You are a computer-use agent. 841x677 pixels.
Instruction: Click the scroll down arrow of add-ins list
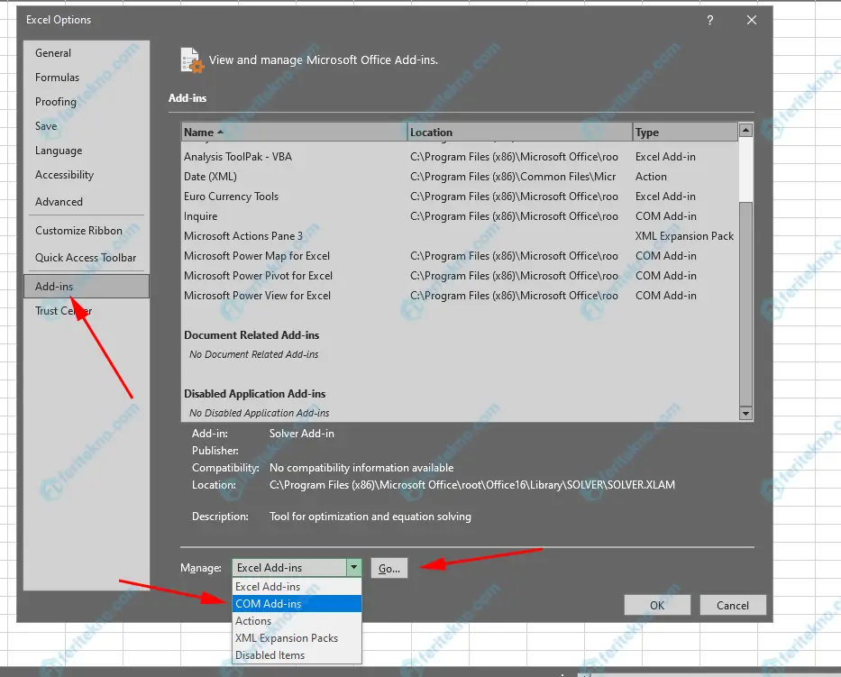(745, 413)
